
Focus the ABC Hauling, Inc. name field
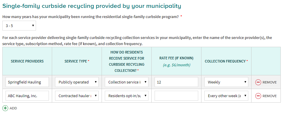pos(27,96)
